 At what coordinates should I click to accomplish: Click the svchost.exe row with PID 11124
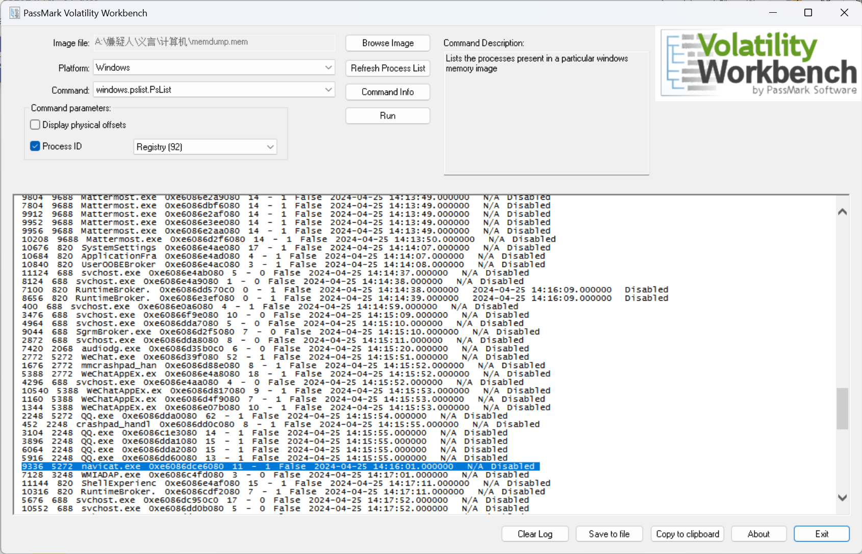[275, 273]
